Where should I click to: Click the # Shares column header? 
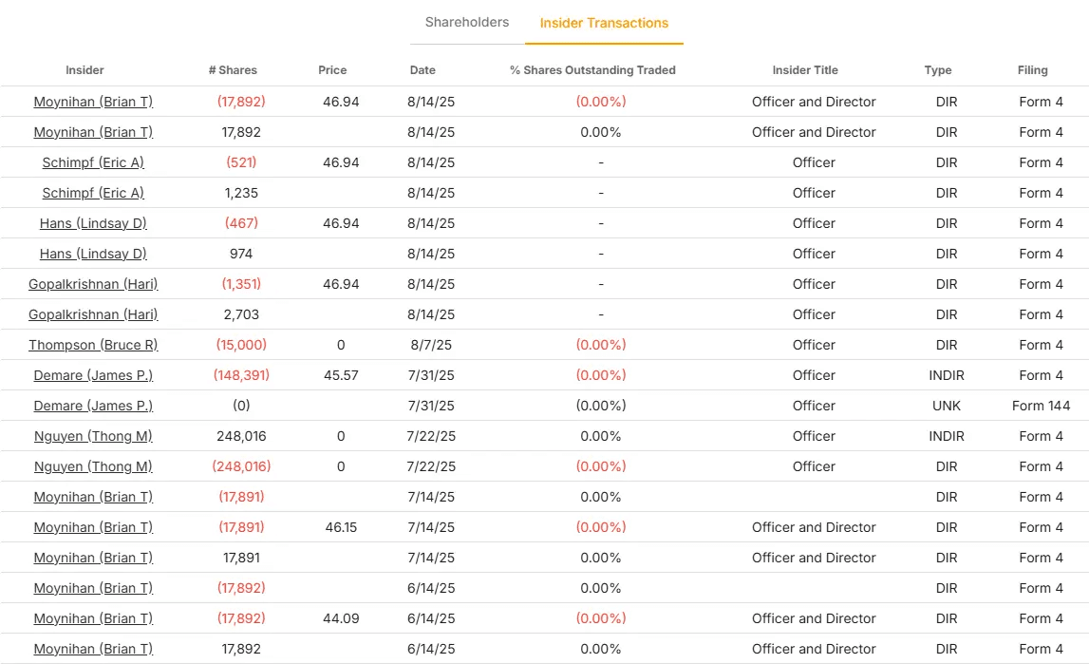point(233,70)
